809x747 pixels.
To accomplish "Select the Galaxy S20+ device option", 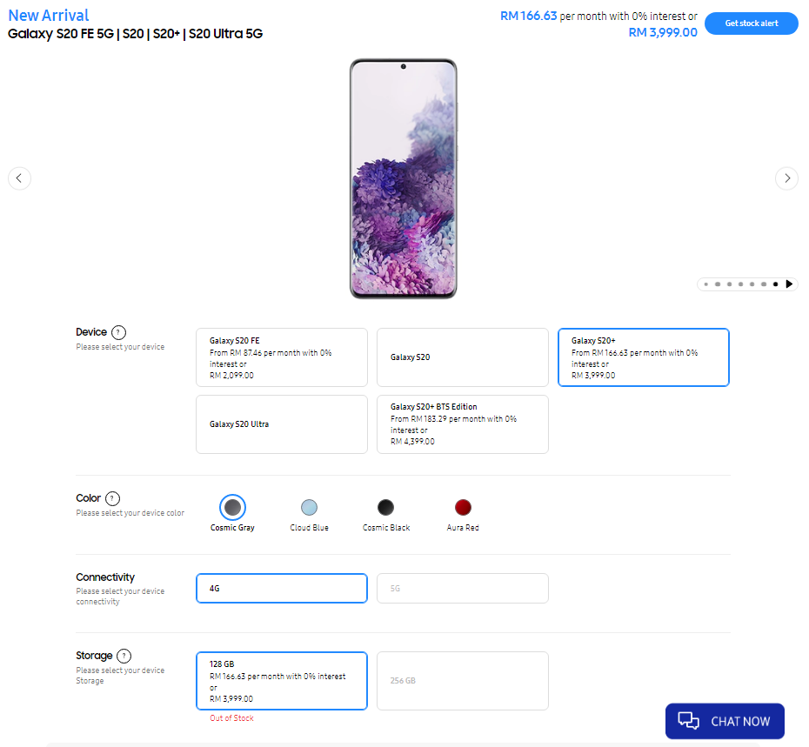I will pos(643,357).
